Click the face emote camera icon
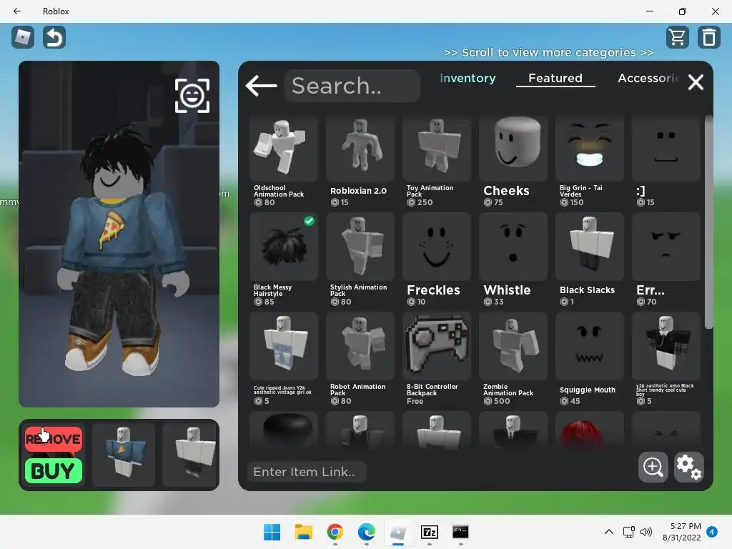The image size is (732, 549). coord(192,96)
